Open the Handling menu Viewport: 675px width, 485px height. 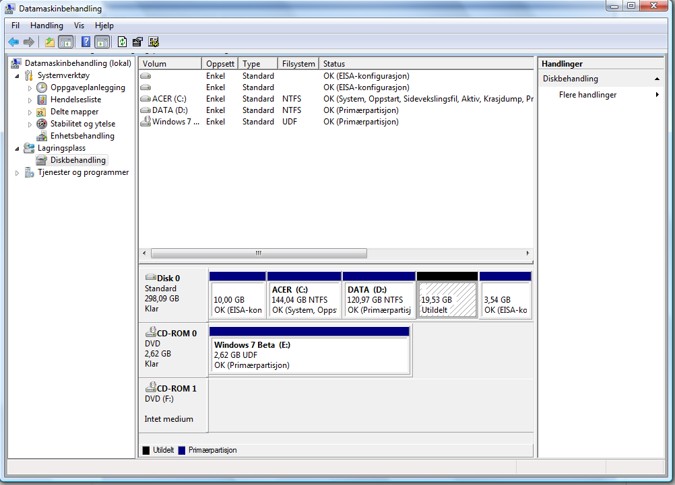46,26
